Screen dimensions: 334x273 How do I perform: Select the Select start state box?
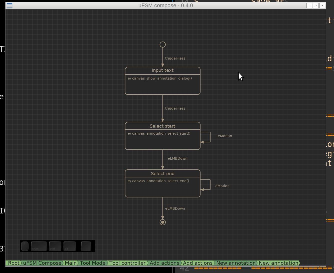[162, 136]
